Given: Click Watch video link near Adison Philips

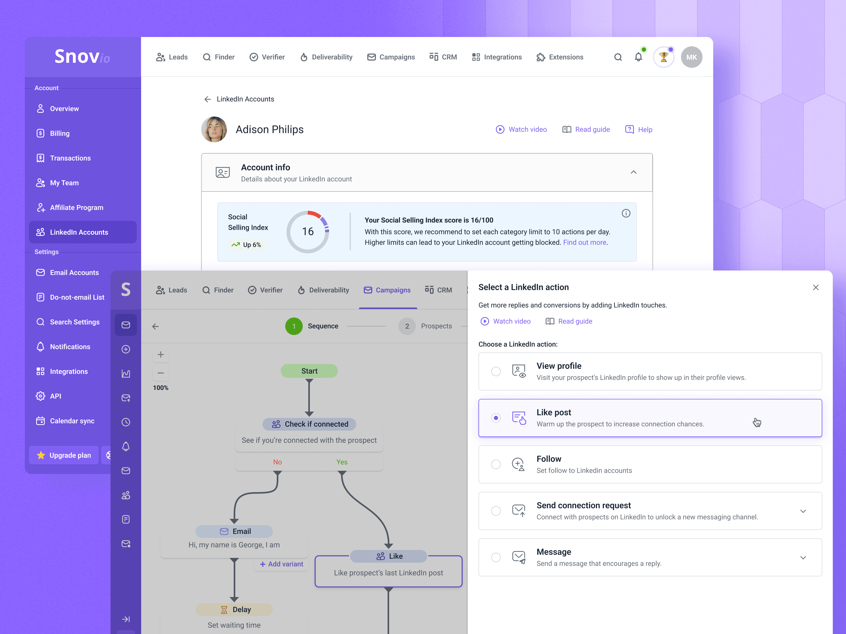Looking at the screenshot, I should [x=521, y=129].
